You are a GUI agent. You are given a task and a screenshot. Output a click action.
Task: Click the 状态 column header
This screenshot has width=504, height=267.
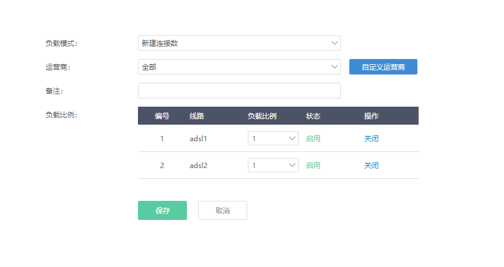click(x=313, y=116)
